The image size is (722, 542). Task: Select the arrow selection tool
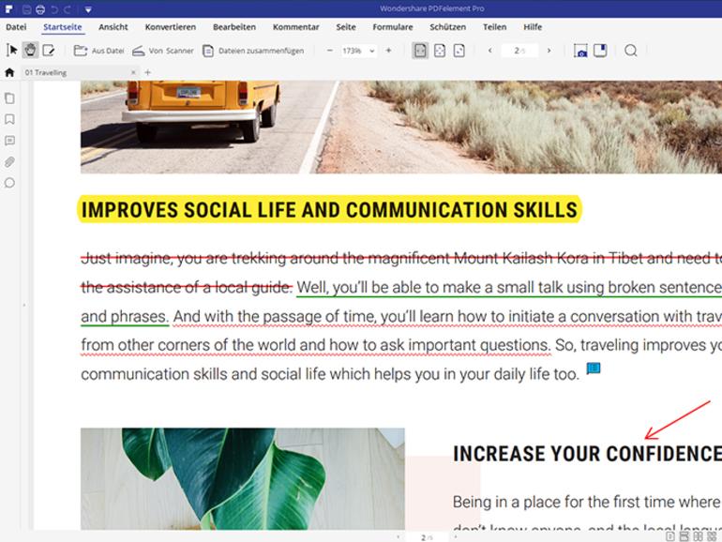click(x=11, y=50)
